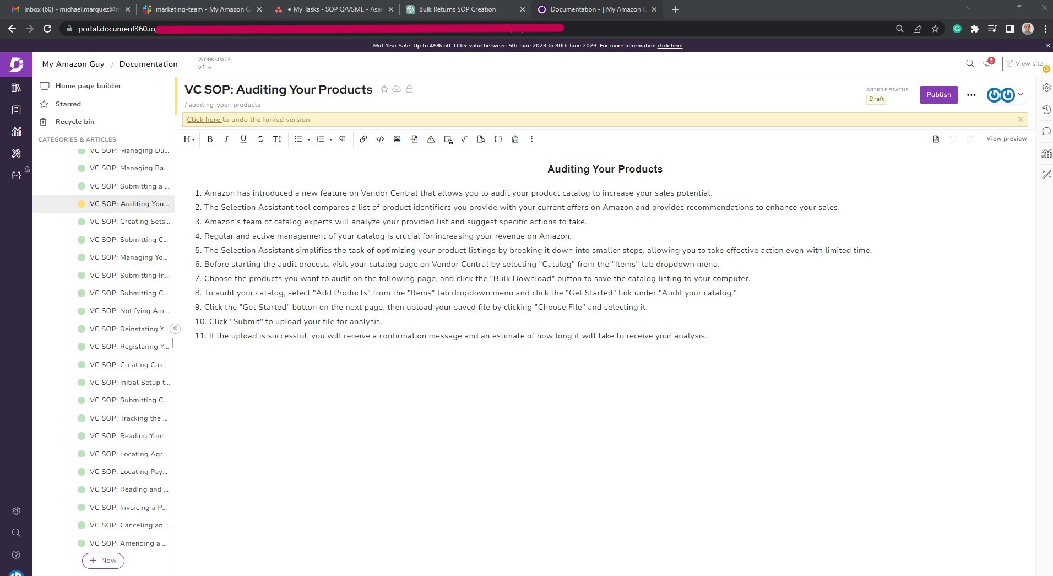Image resolution: width=1053 pixels, height=576 pixels.
Task: Expand the bulleted list style arrow
Action: [309, 140]
